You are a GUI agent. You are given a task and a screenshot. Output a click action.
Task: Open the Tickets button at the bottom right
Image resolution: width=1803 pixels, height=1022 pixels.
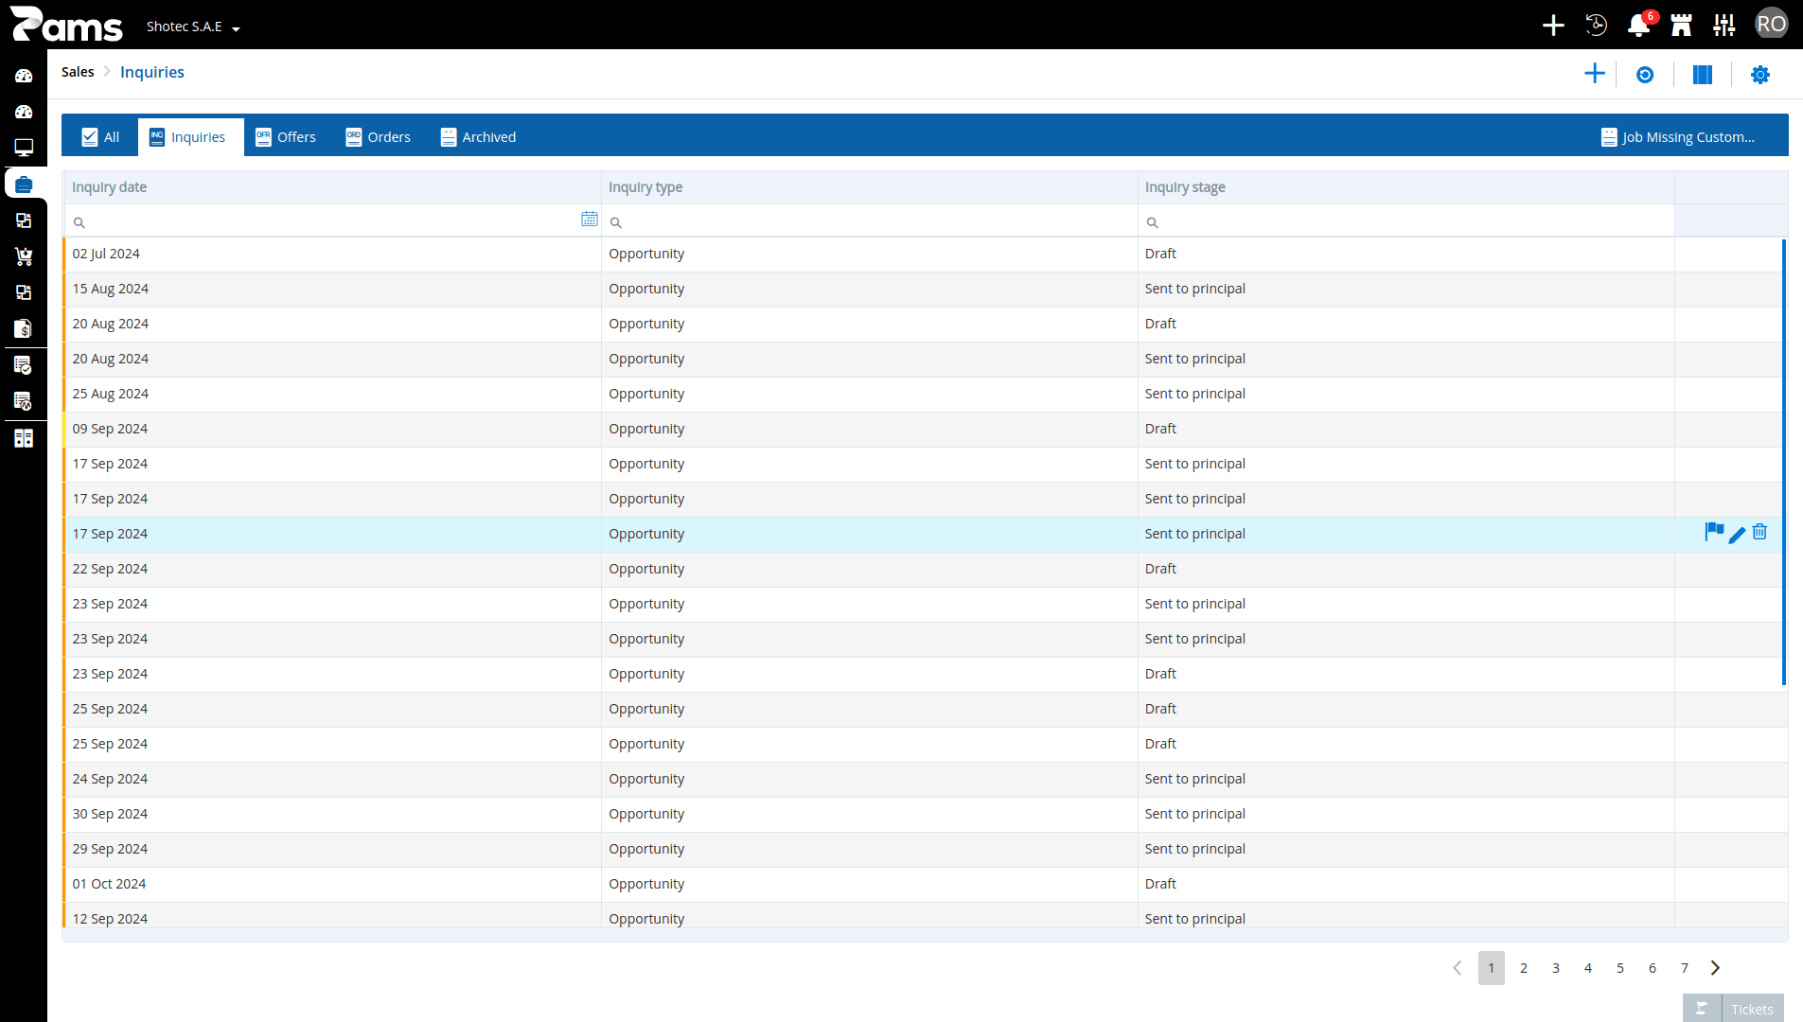[1733, 1009]
